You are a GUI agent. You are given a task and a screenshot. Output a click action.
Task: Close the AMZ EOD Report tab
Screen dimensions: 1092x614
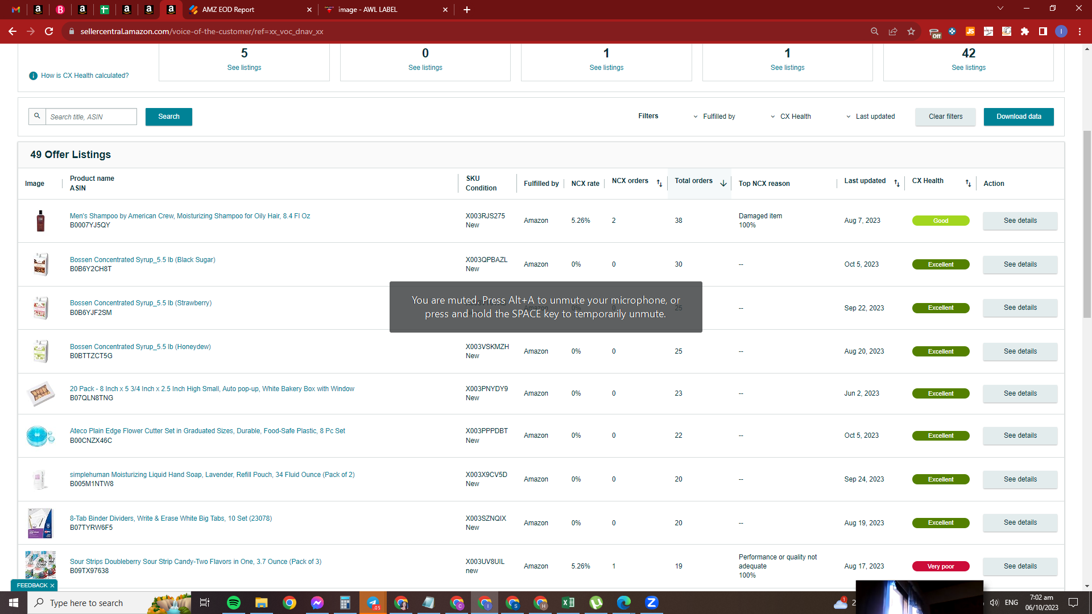click(309, 10)
